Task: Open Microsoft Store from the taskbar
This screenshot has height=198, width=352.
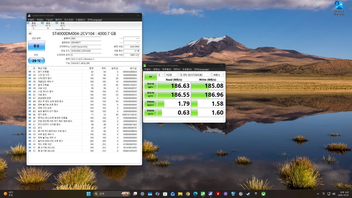Action: tap(165, 194)
